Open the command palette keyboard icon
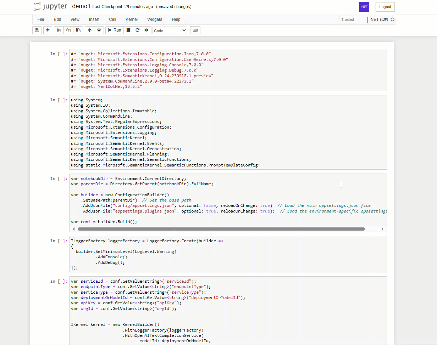This screenshot has width=437, height=345. coord(195,30)
